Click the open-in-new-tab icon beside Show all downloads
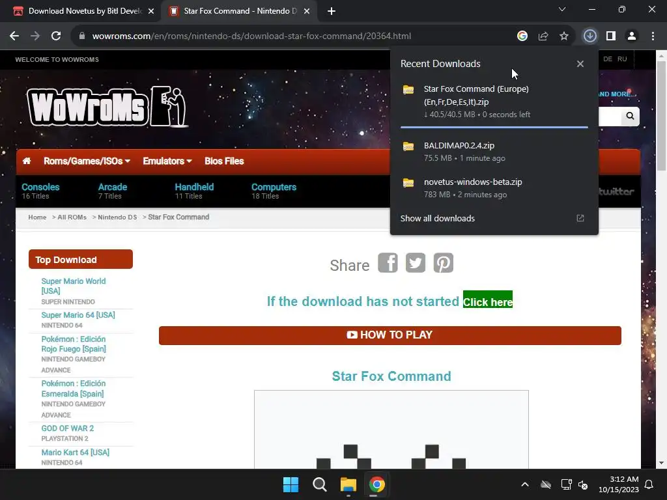Viewport: 667px width, 500px height. click(x=580, y=219)
